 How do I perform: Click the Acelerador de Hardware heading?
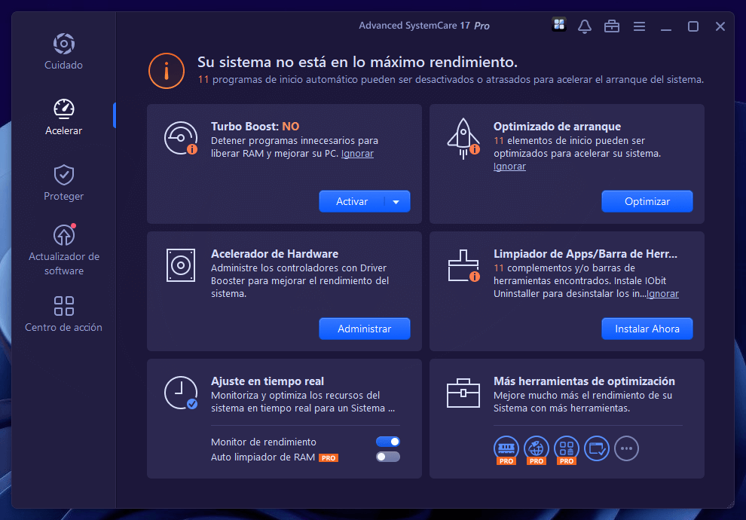click(x=274, y=254)
